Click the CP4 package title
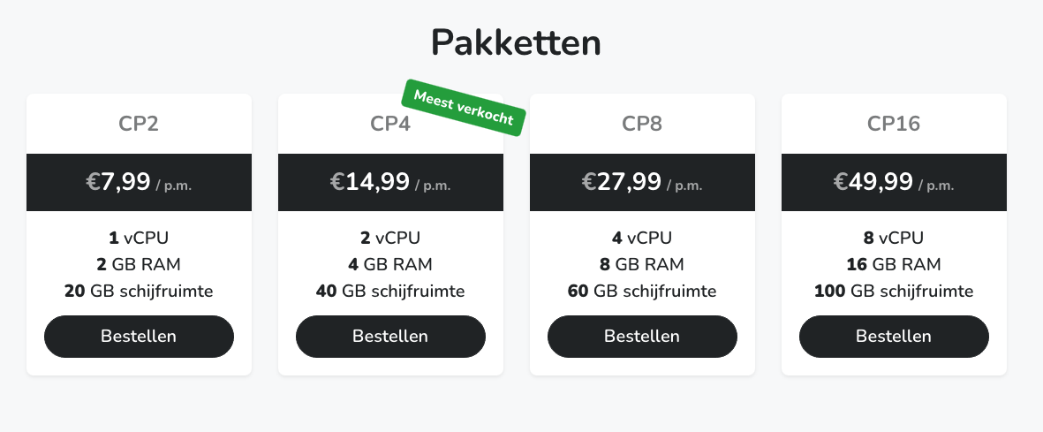This screenshot has width=1043, height=432. point(390,124)
